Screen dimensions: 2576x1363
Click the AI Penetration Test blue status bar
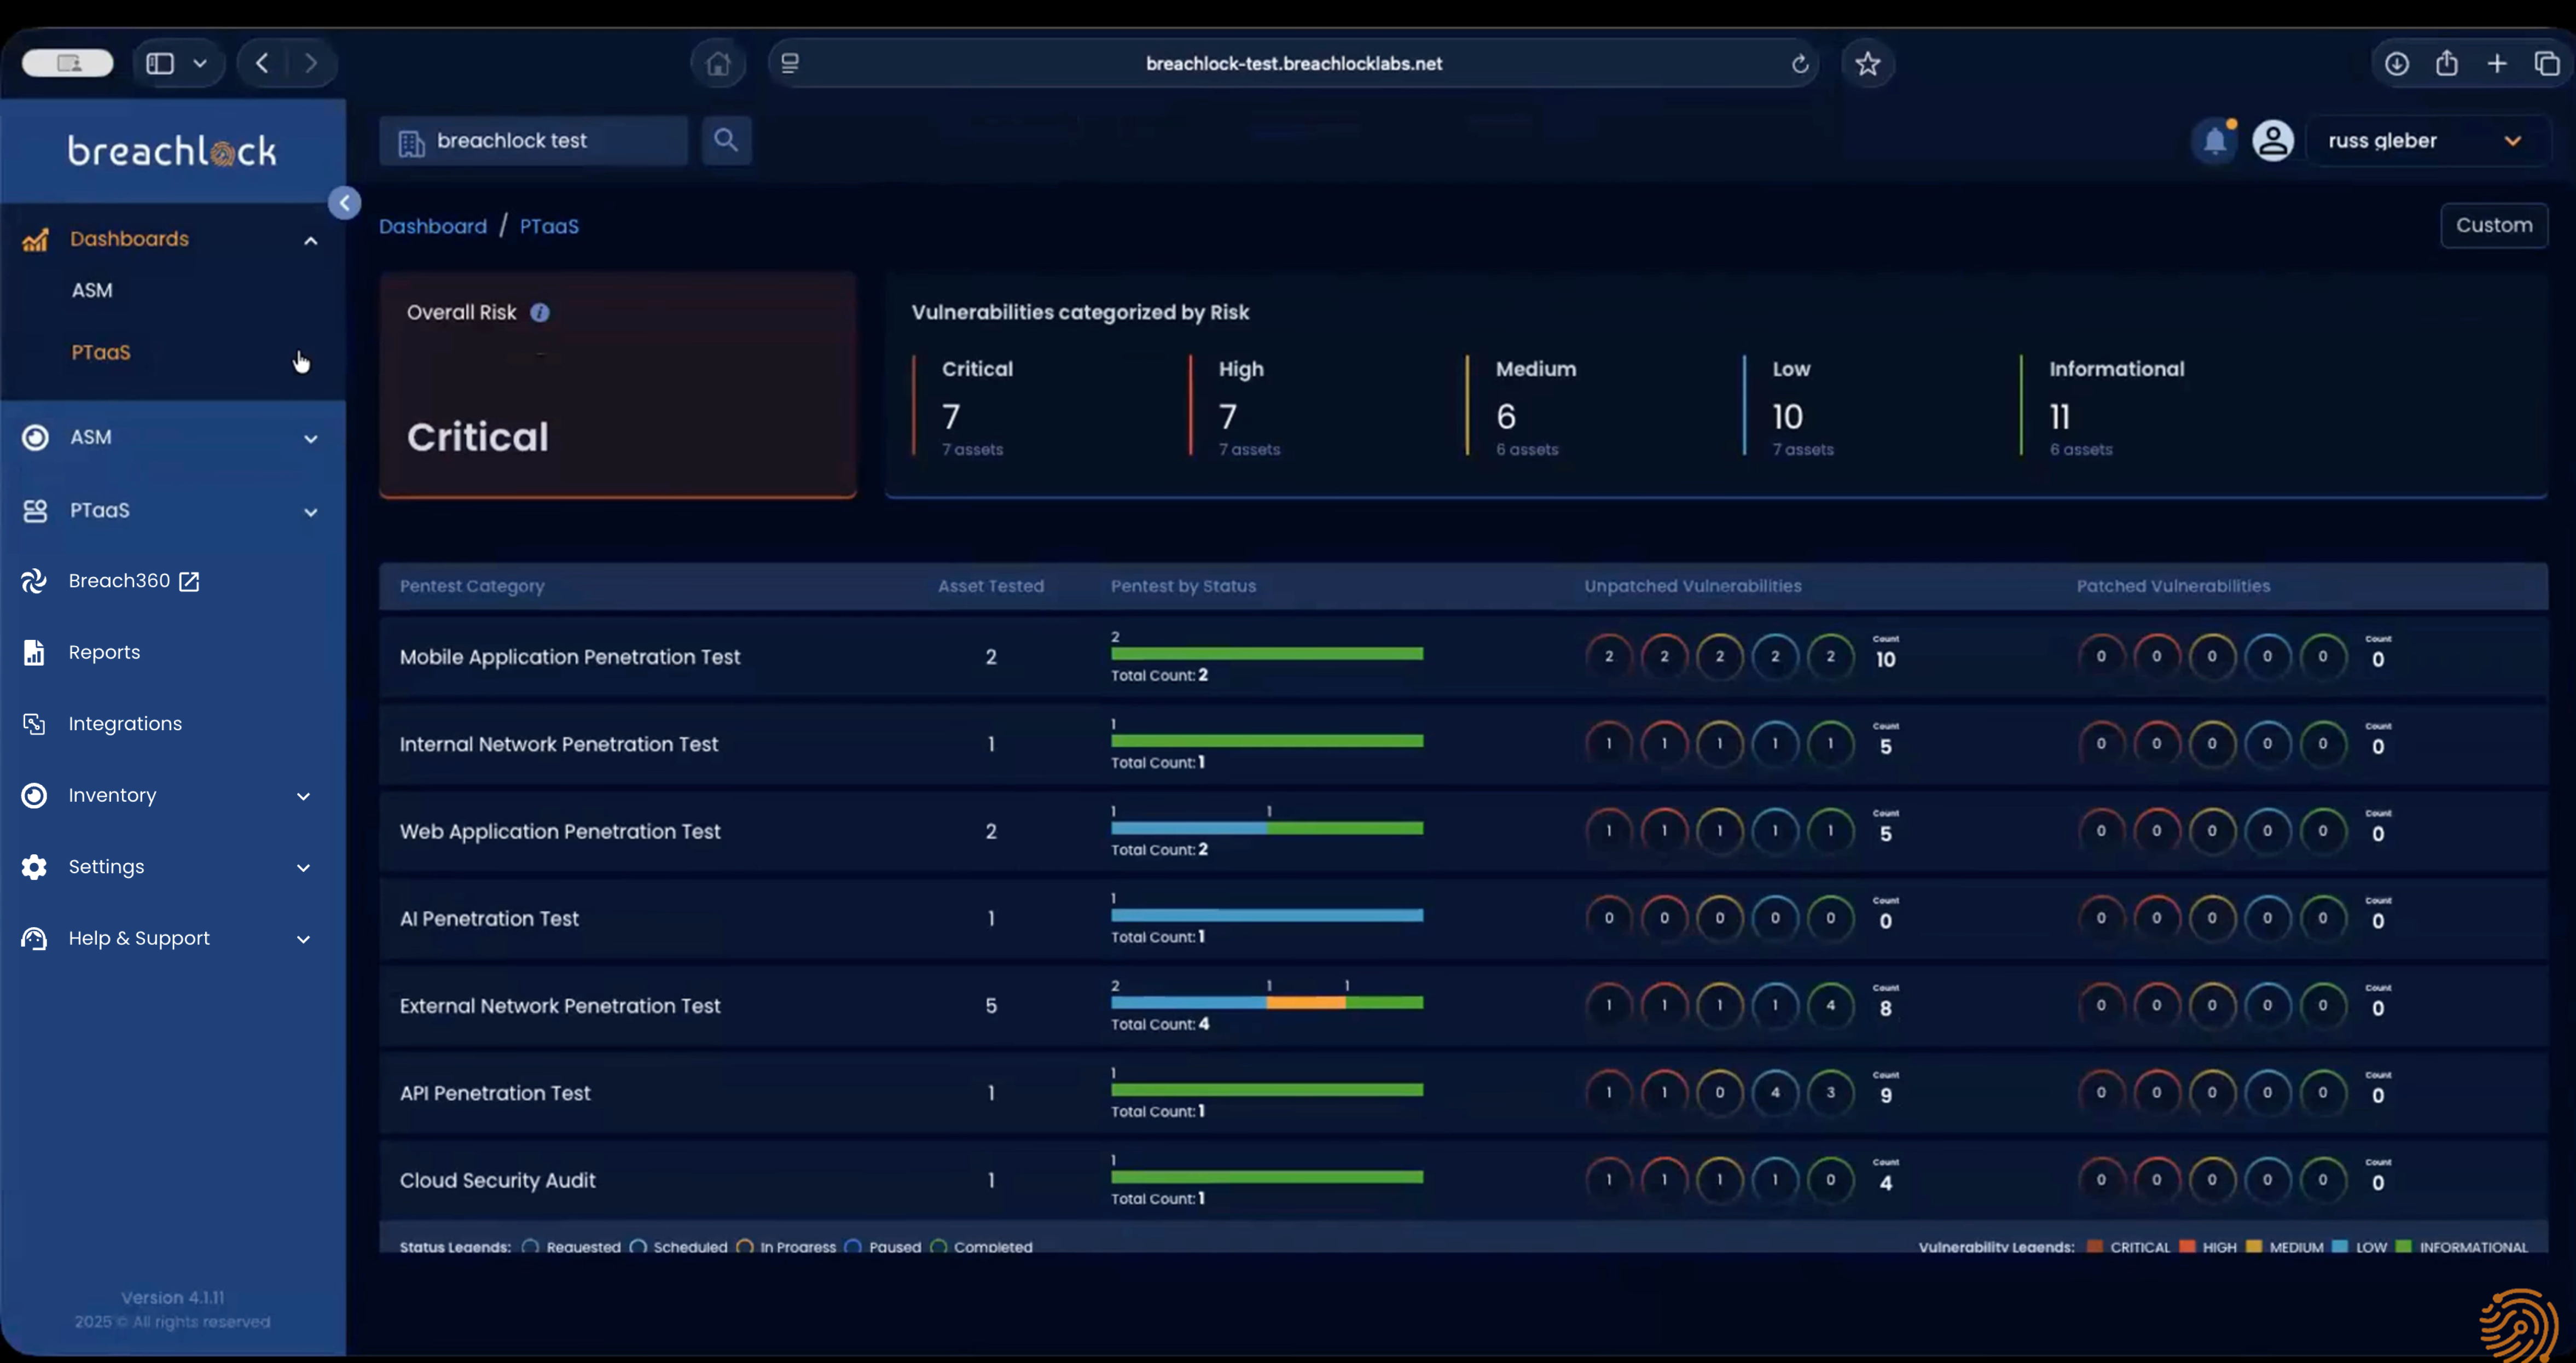coord(1267,916)
